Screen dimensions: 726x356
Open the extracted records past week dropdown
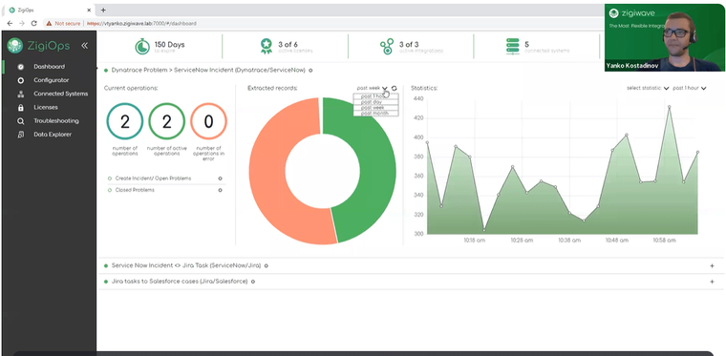coord(373,89)
